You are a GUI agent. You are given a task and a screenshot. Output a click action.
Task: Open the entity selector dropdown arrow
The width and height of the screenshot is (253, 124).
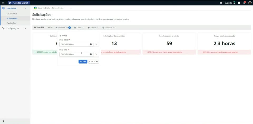[x=71, y=8]
